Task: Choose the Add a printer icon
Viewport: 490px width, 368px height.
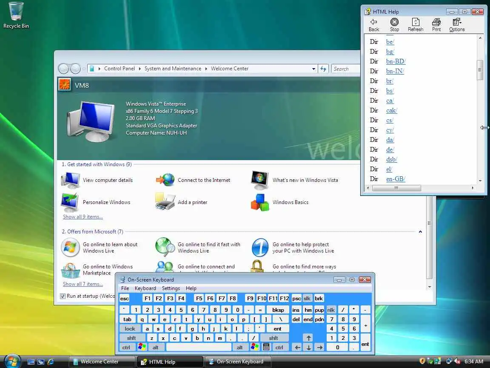Action: pos(165,201)
